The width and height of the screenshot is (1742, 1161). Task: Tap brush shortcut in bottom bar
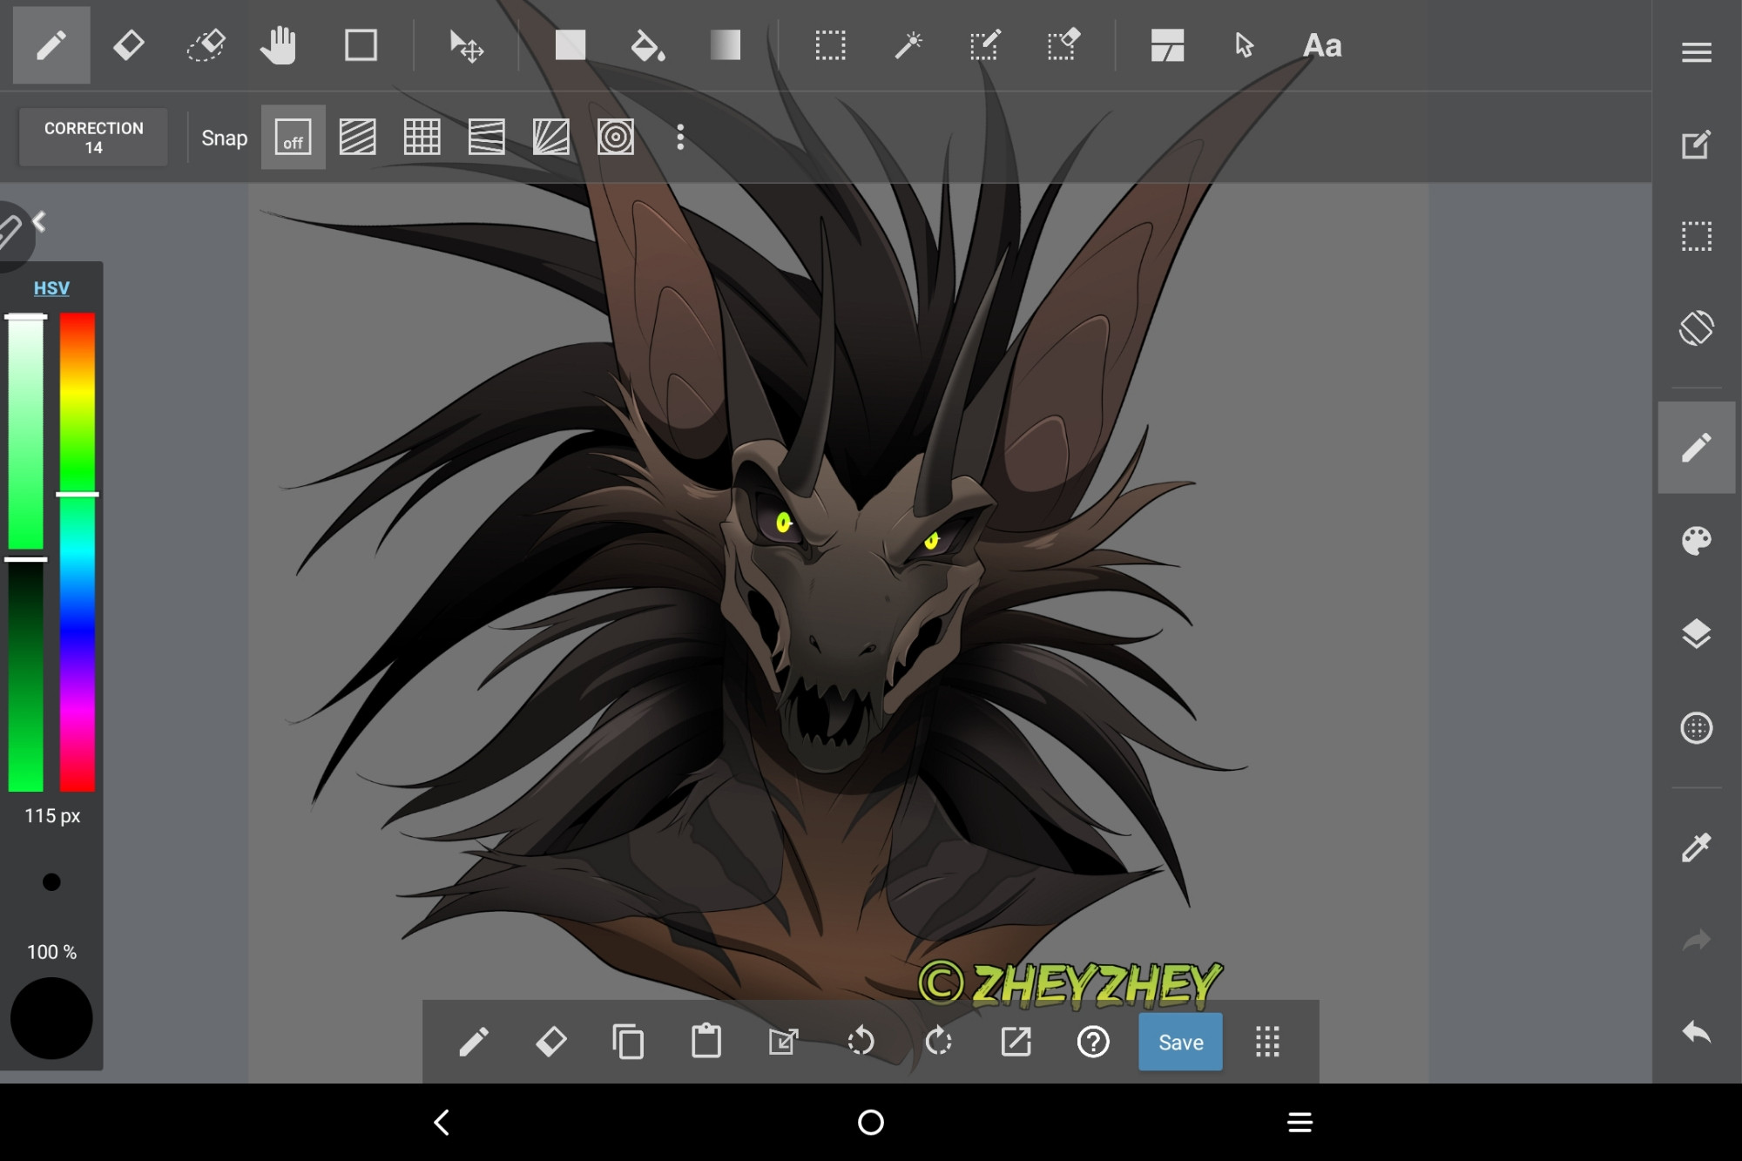click(474, 1042)
